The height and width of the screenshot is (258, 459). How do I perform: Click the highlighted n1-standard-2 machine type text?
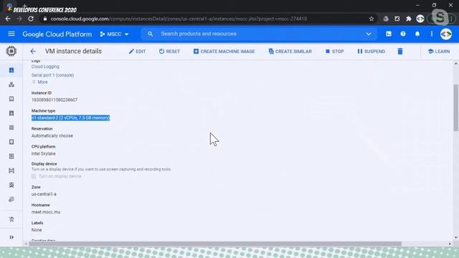[70, 118]
